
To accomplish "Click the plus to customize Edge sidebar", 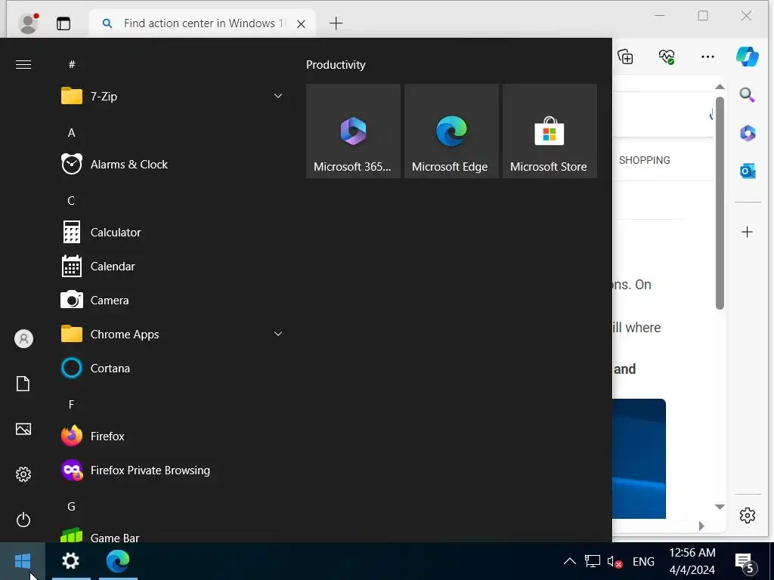I will coord(748,232).
